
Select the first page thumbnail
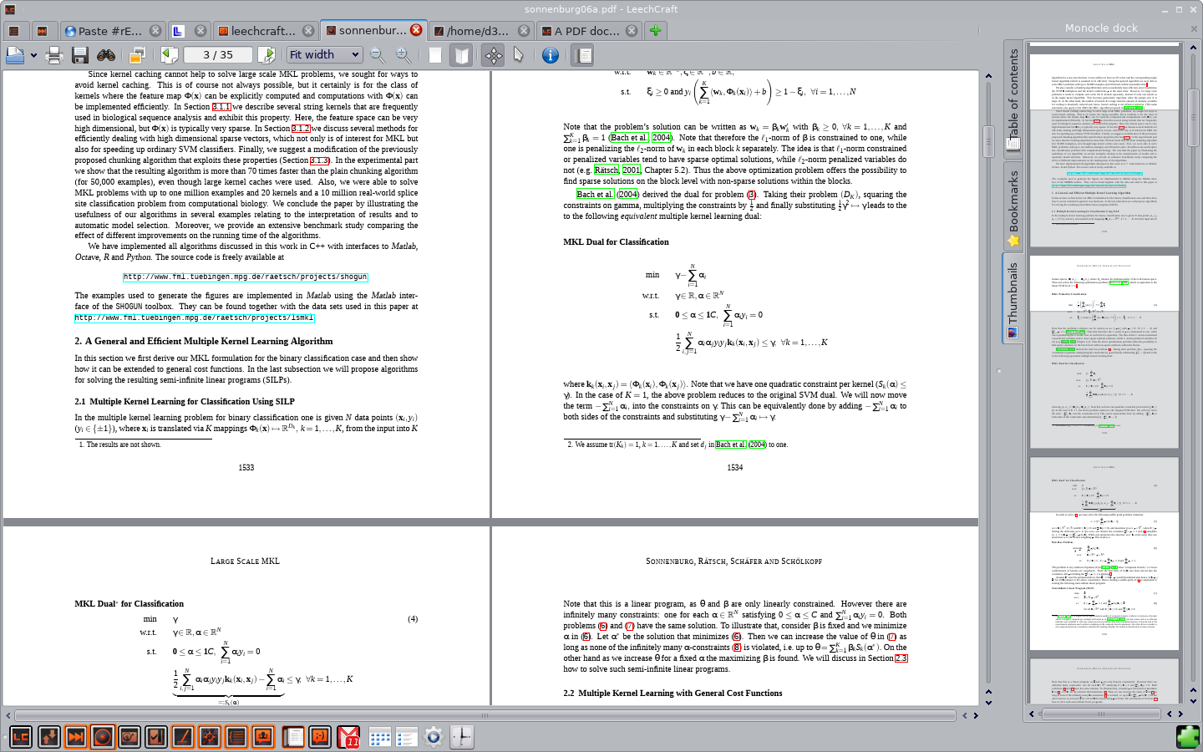1104,150
